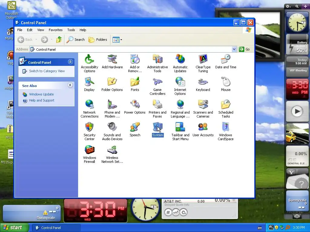Open the Edit menu
The height and width of the screenshot is (232, 310).
(x=30, y=30)
